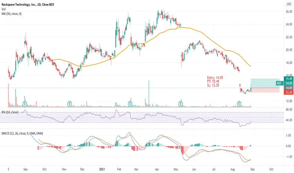Select the Vol indicator legend
The image size is (294, 173).
(x=3, y=9)
